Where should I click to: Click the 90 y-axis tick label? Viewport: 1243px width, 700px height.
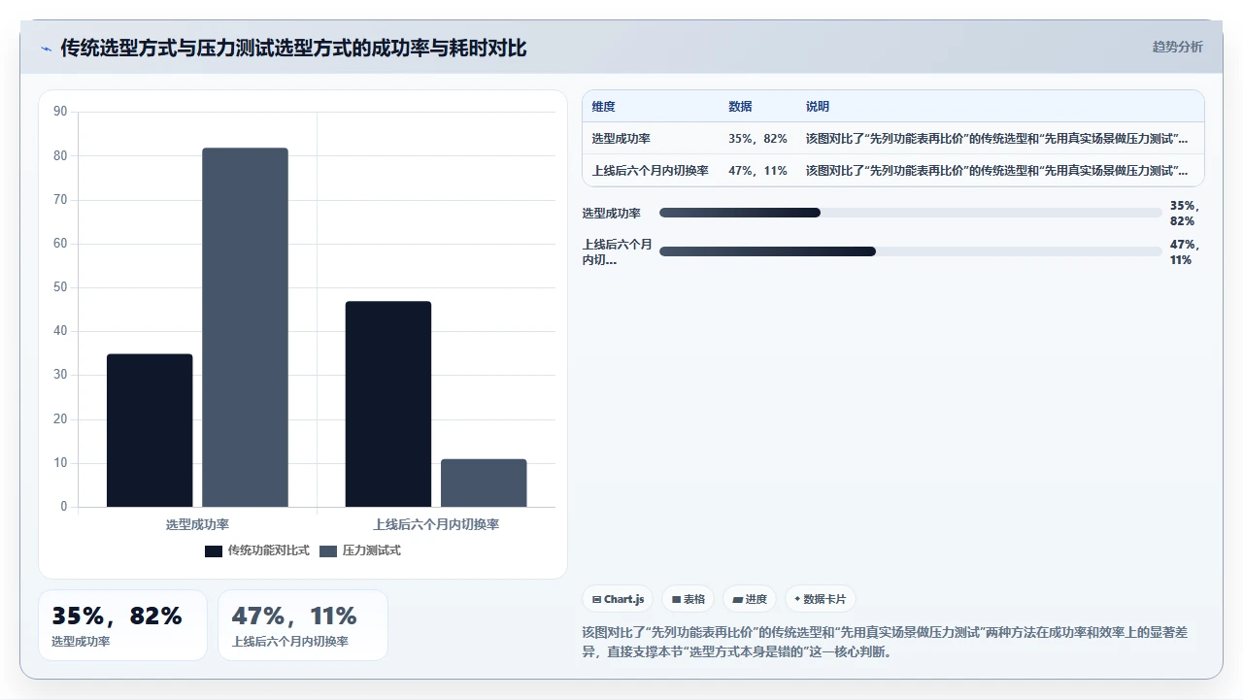60,112
